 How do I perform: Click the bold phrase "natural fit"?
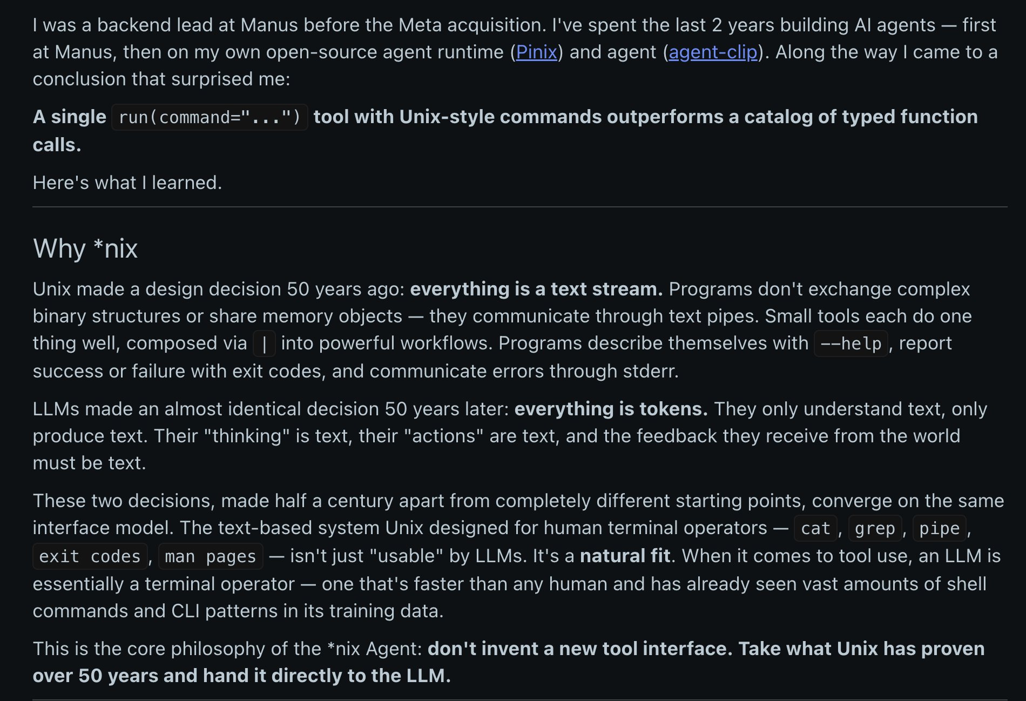(x=625, y=556)
